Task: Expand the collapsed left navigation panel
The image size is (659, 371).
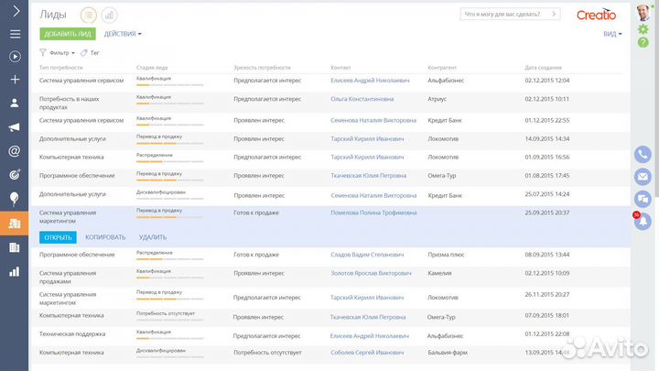Action: 15,12
